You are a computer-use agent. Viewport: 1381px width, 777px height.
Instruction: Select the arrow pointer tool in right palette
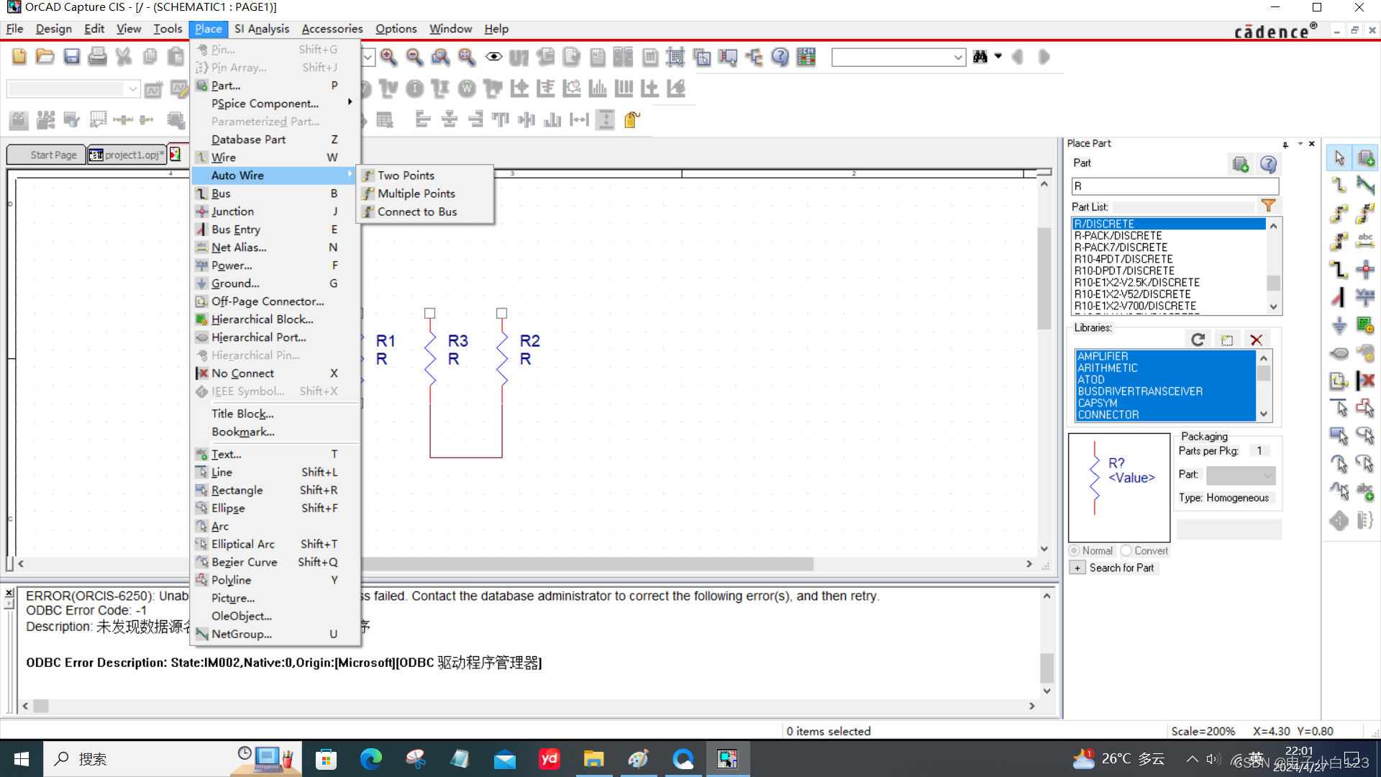click(1339, 158)
